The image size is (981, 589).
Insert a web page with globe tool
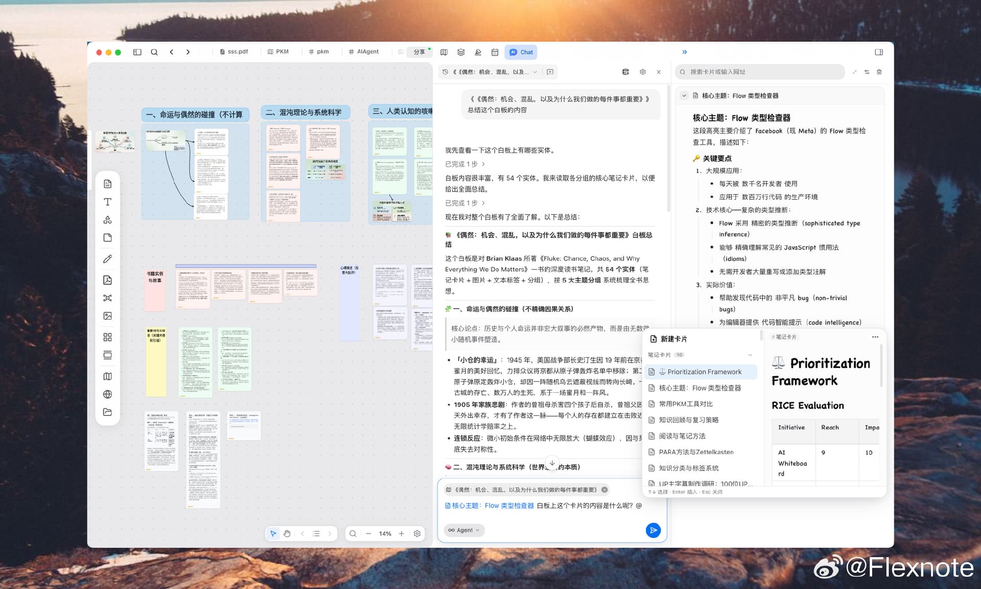coord(107,394)
